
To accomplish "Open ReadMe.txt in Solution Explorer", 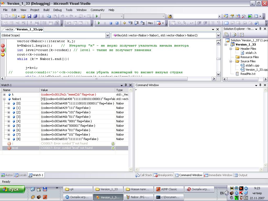I will pyautogui.click(x=248, y=74).
